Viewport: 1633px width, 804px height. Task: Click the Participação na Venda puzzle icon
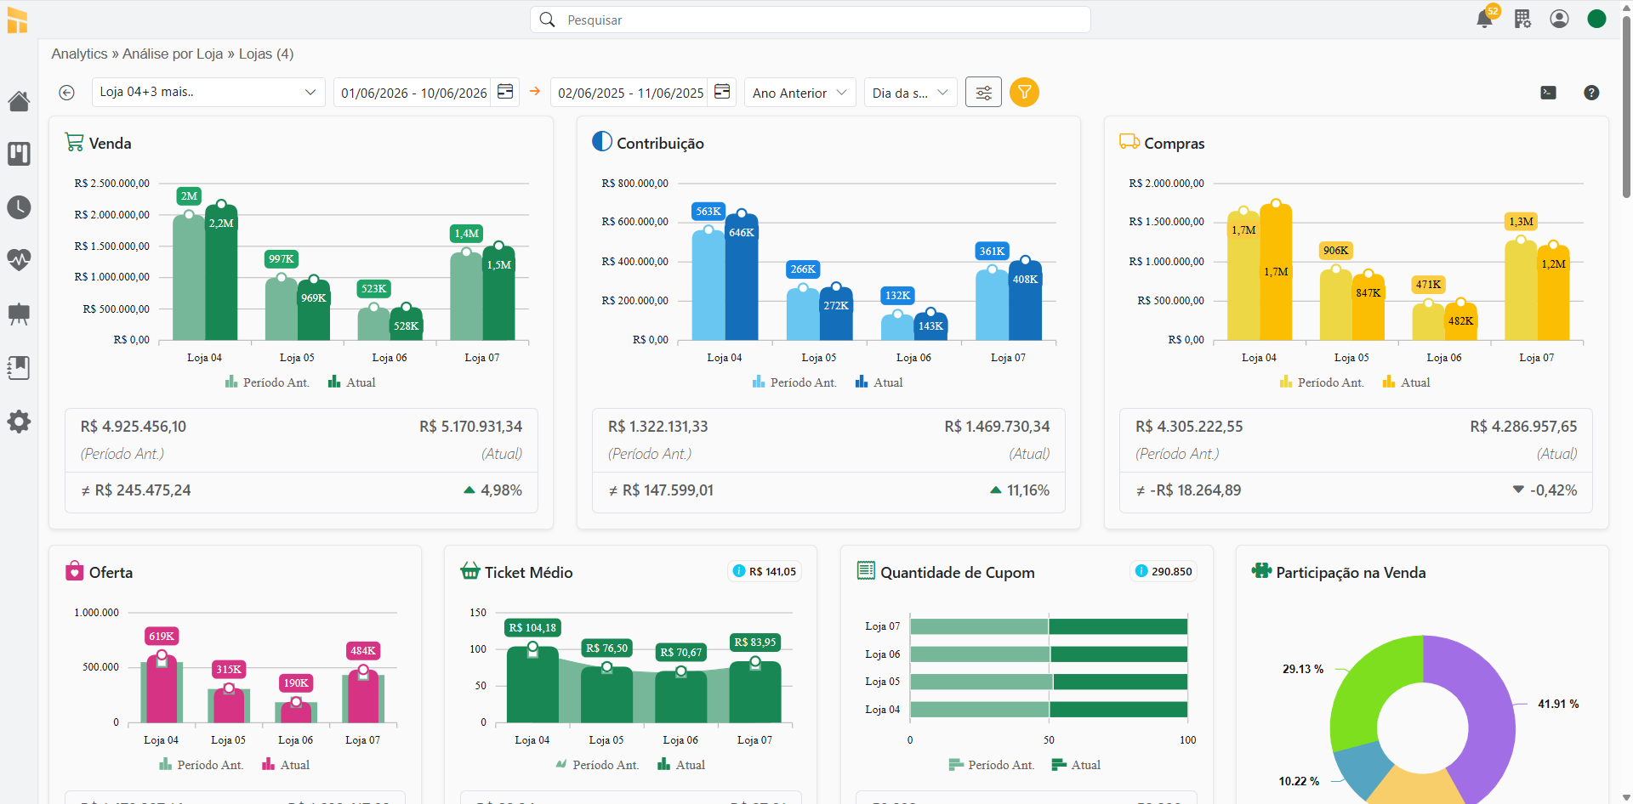(1261, 570)
